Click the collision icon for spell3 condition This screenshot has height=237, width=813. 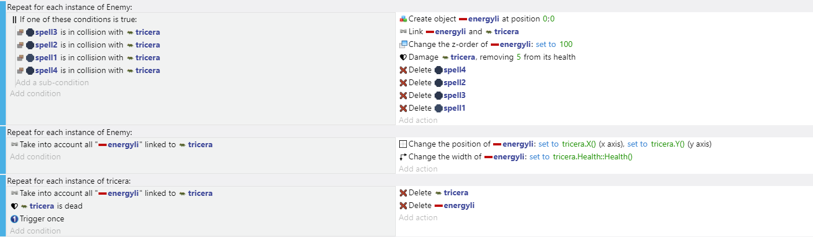(20, 32)
